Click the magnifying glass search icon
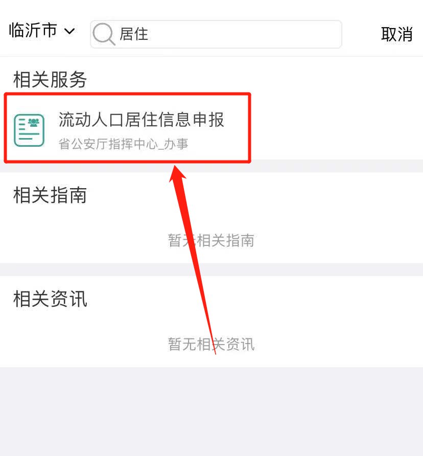423x456 pixels. 104,34
